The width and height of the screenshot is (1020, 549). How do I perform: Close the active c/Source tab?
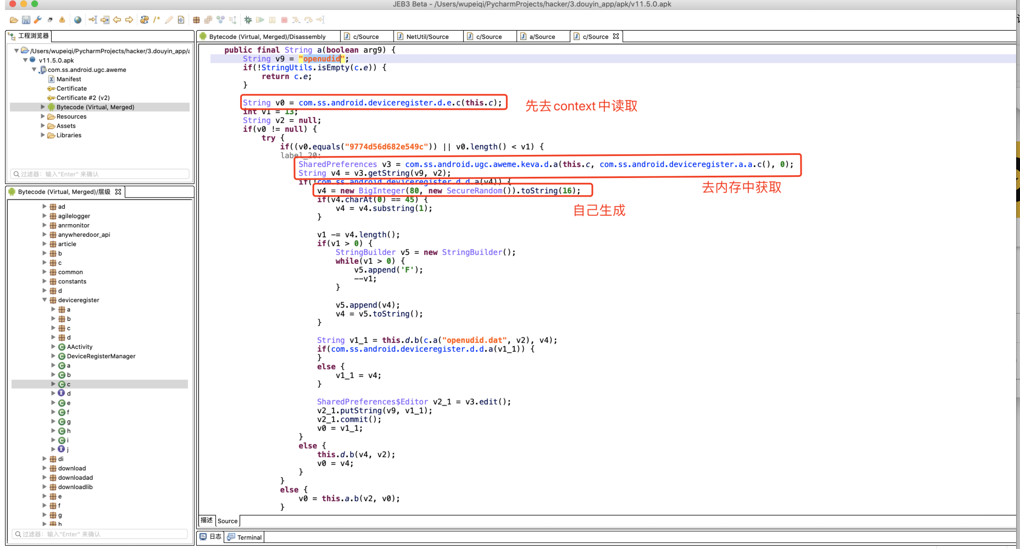click(x=616, y=36)
